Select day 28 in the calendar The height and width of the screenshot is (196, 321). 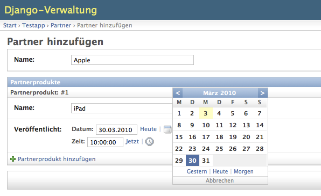260,149
